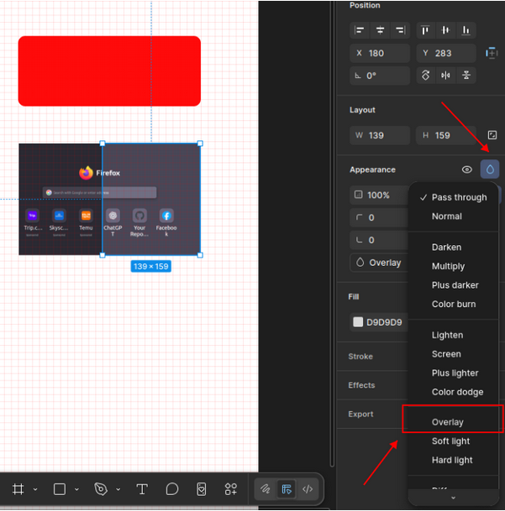Screen dimensions: 505x511
Task: Select the Frame tool in bottom toolbar
Action: click(18, 489)
